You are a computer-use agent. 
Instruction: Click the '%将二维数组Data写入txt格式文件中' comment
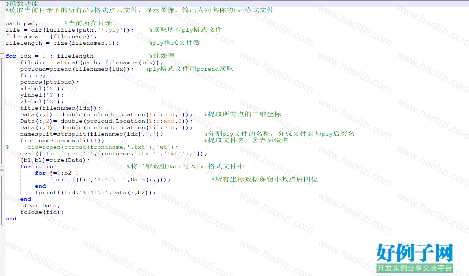pyautogui.click(x=186, y=166)
